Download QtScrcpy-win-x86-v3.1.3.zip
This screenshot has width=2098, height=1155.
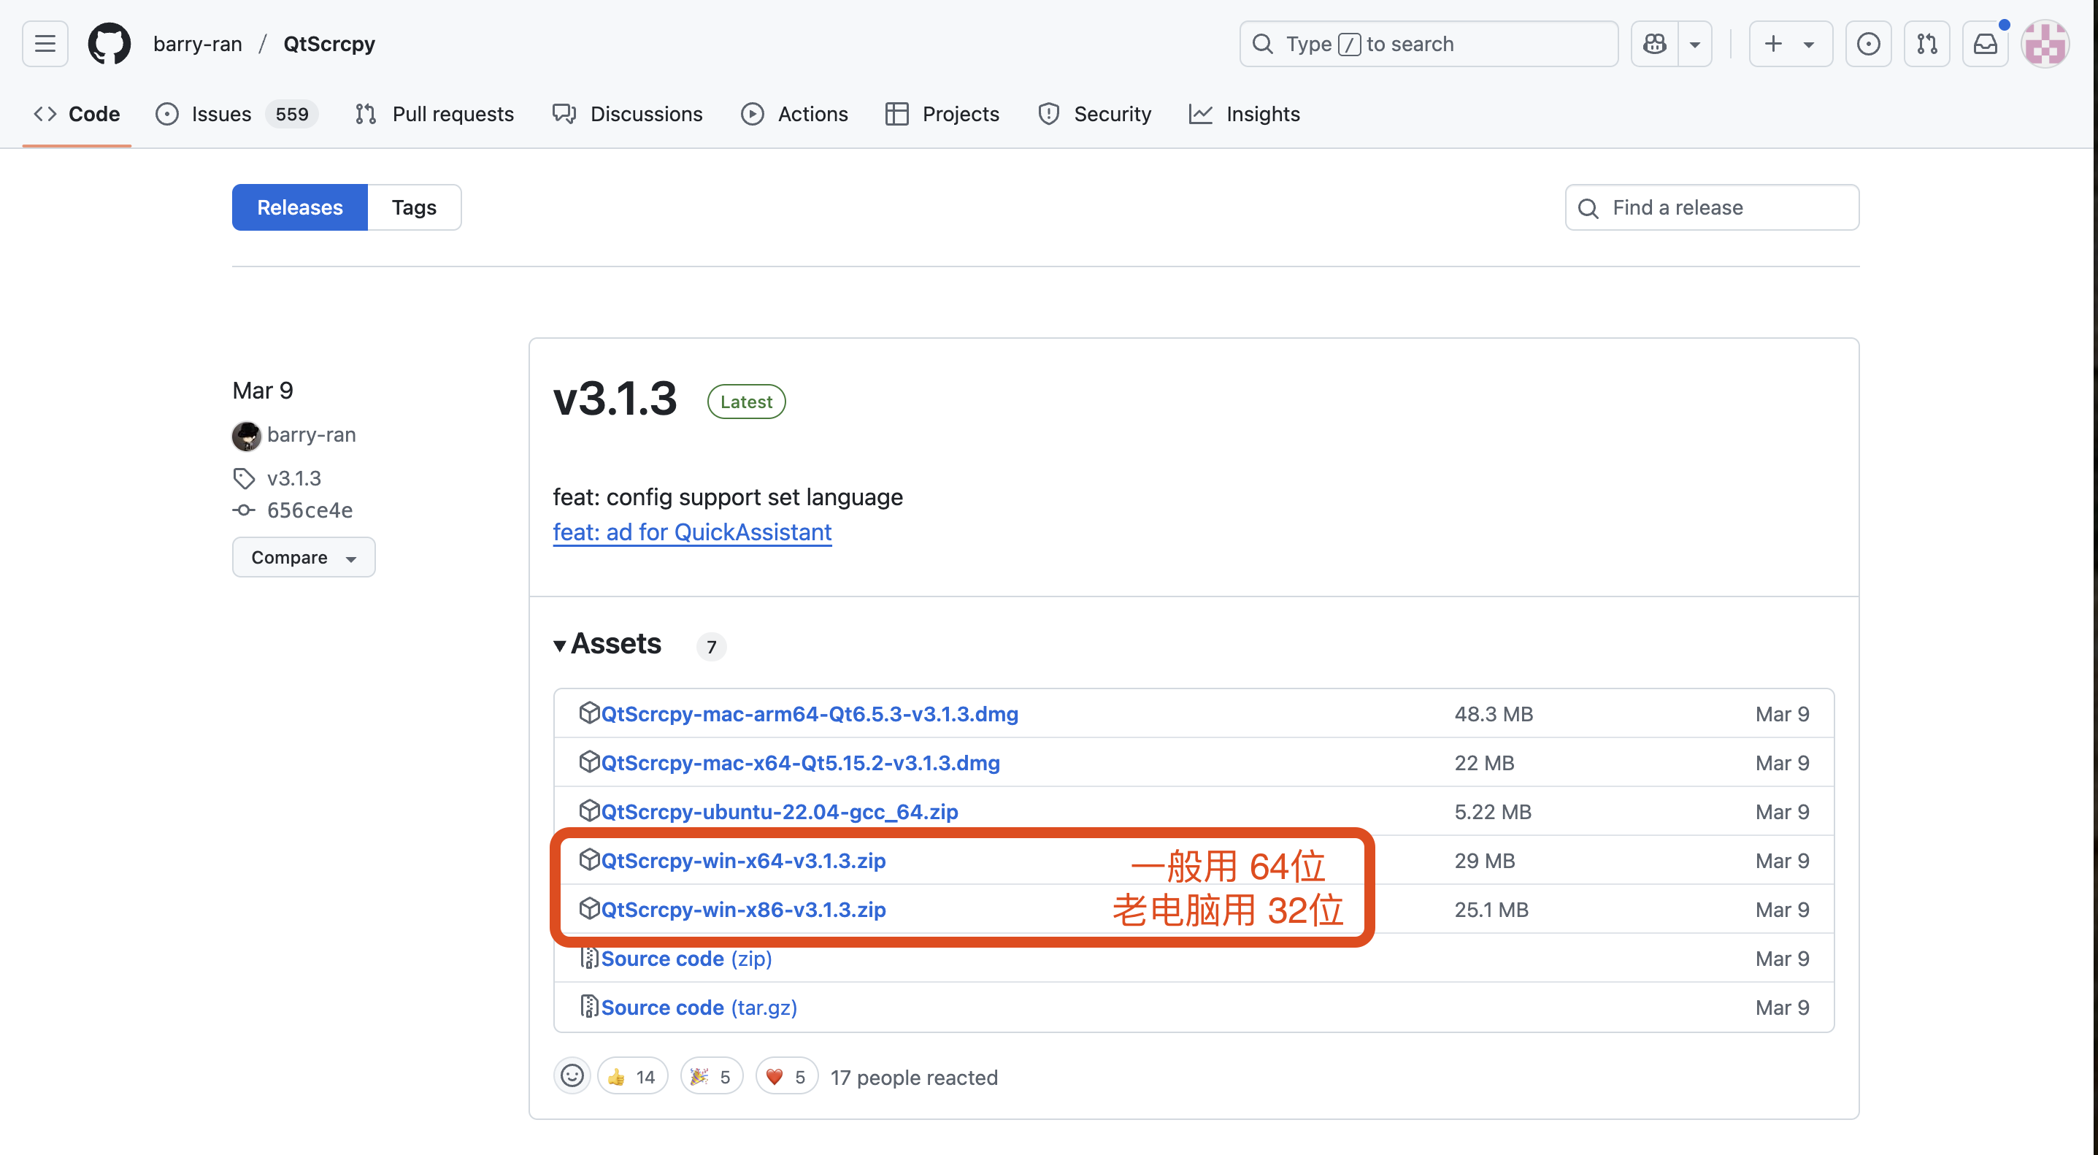[743, 910]
